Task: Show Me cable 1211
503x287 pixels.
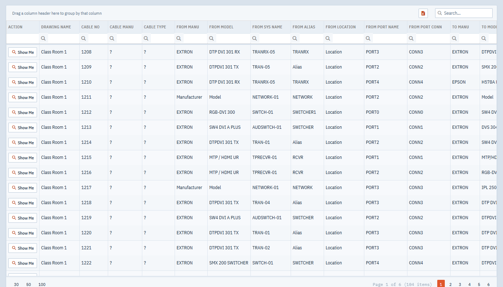Action: pyautogui.click(x=23, y=98)
